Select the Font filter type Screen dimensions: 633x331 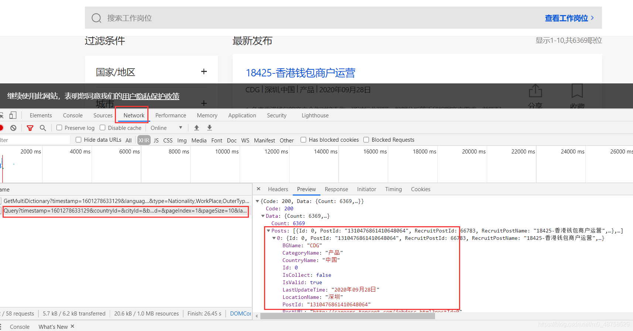[217, 140]
